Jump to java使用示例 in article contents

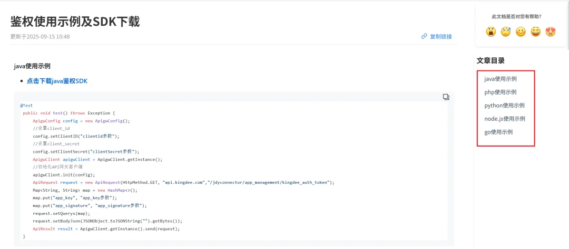click(501, 79)
